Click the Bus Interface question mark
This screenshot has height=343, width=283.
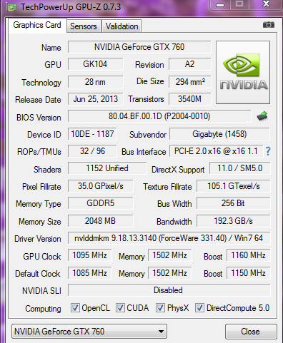pyautogui.click(x=268, y=151)
